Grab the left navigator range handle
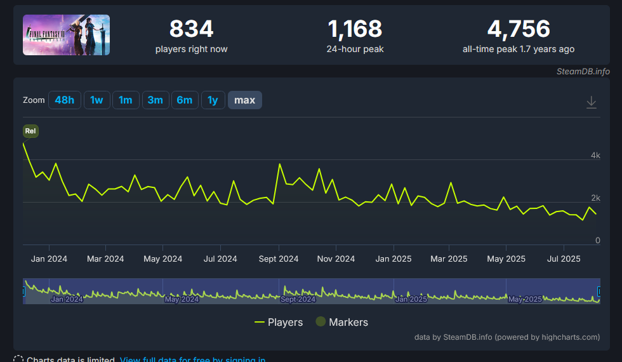 point(23,292)
